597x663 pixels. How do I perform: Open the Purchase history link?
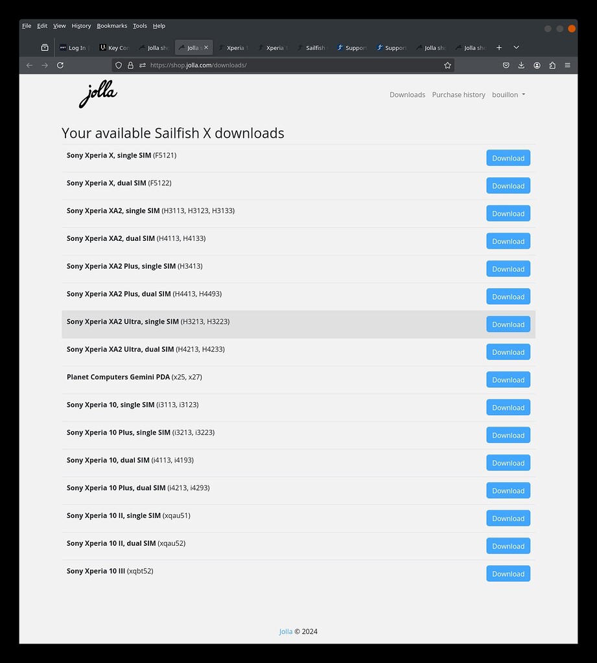pos(458,95)
